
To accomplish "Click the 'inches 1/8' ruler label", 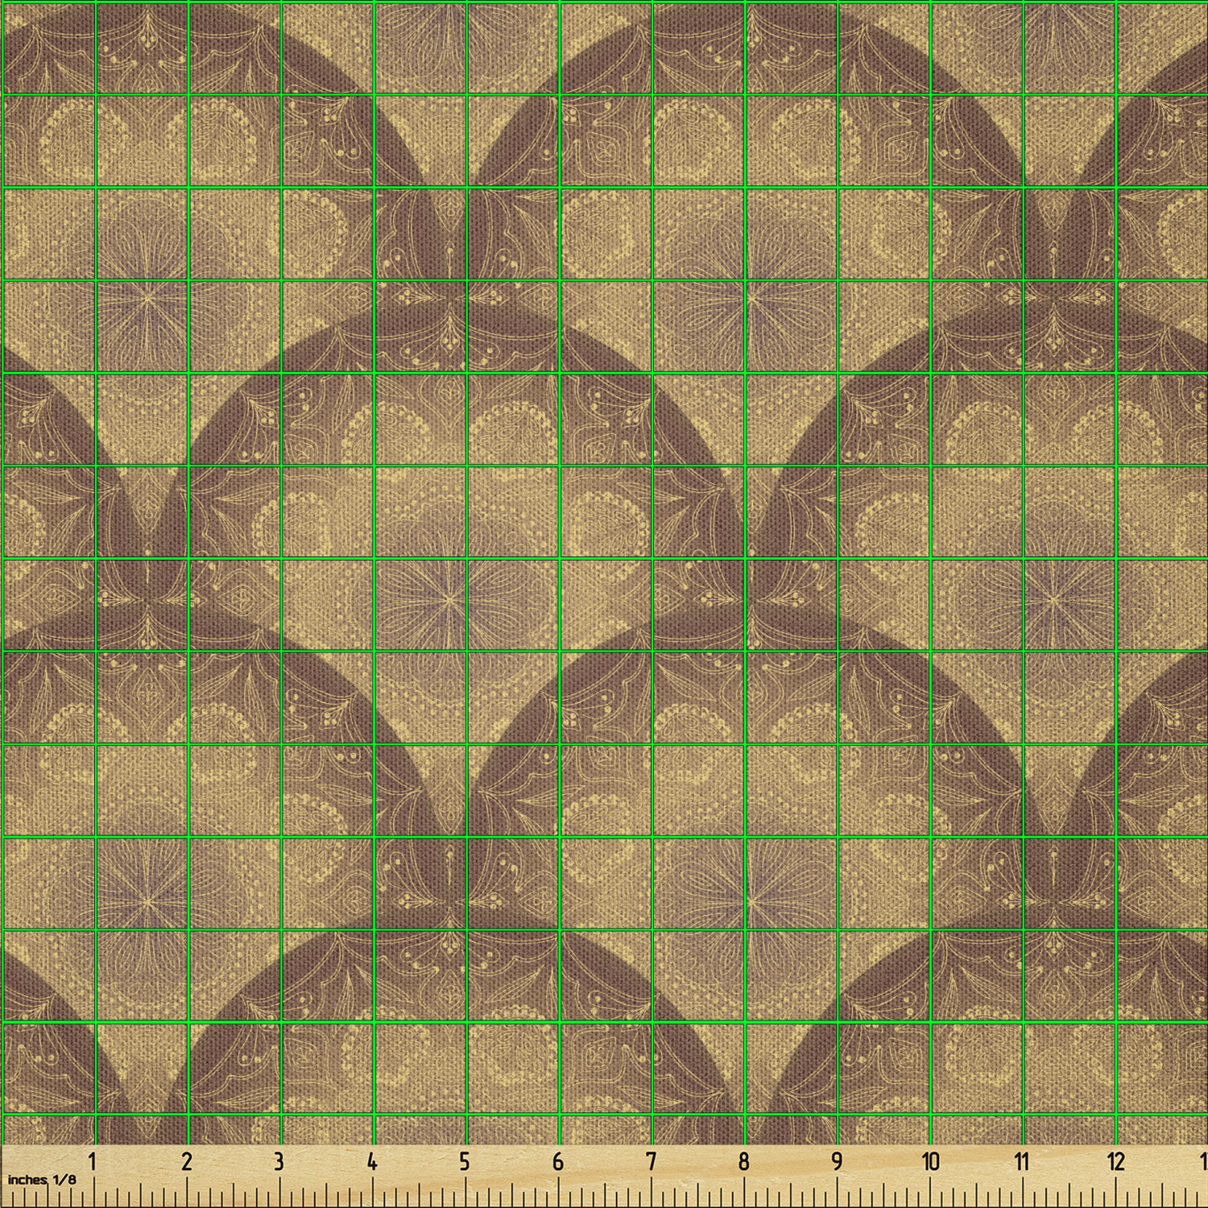I will point(43,1180).
